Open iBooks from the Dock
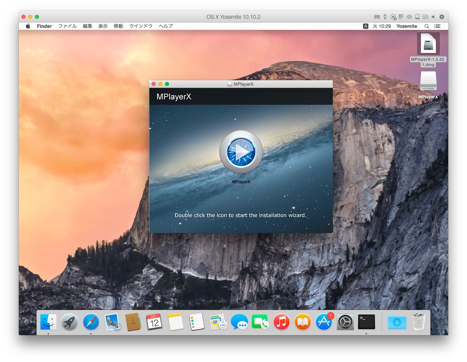The image size is (467, 362). click(x=303, y=322)
